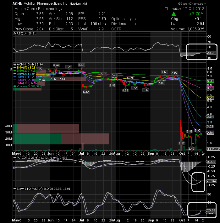Click the EMA(100) 6.16 legend entry
Viewport: 220px width, 223px height.
tap(25, 83)
